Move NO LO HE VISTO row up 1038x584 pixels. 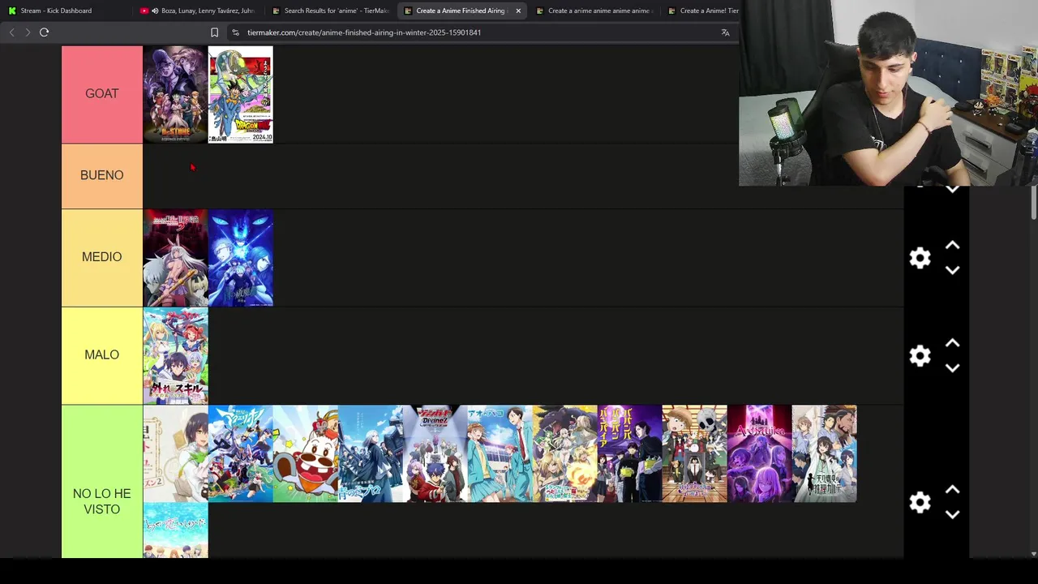[952, 490]
